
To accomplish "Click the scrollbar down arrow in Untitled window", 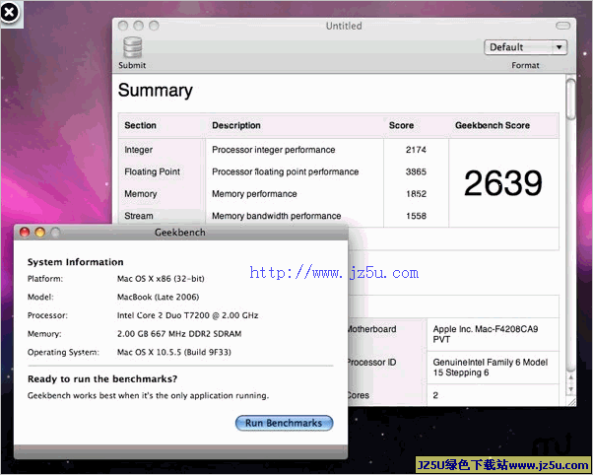I will point(571,389).
